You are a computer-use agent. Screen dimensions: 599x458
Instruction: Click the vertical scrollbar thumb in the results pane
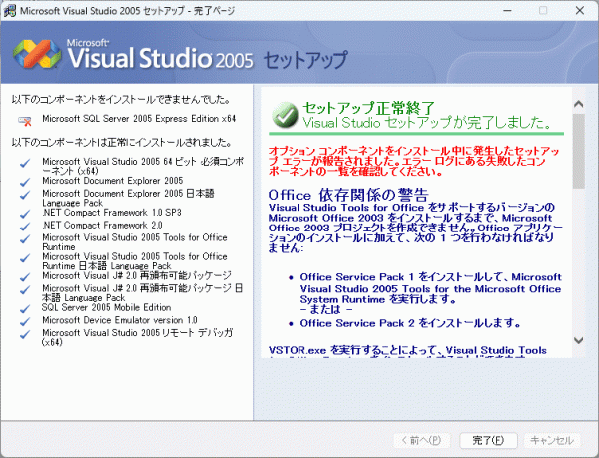[x=579, y=151]
